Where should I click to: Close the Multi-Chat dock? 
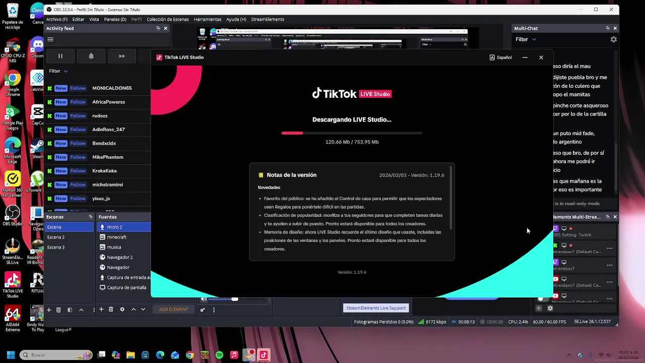coord(615,28)
